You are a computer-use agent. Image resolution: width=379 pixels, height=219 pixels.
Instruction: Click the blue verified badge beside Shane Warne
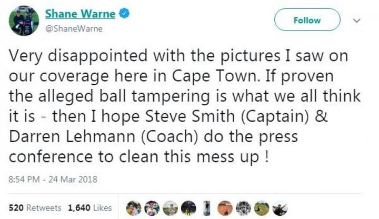point(125,13)
